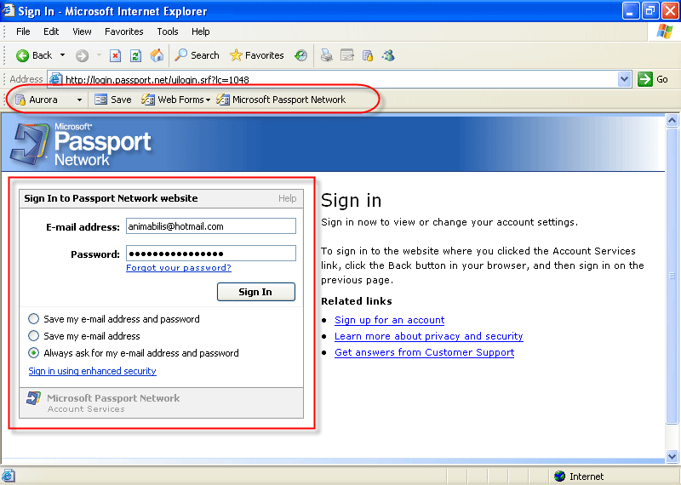Click the Aurora padlock icon

coord(20,100)
